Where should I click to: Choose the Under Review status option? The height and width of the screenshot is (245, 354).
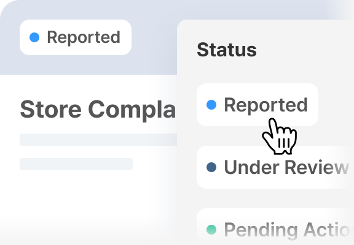(x=275, y=167)
